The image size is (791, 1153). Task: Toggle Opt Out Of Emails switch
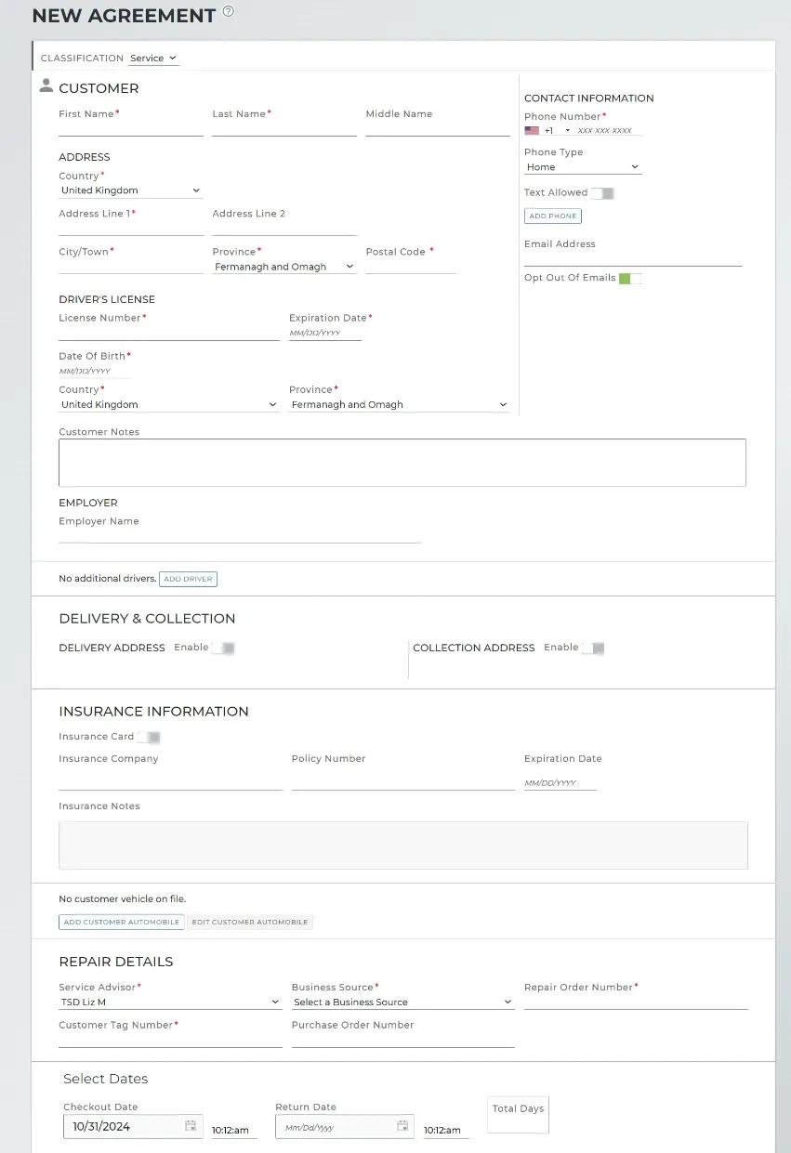630,279
